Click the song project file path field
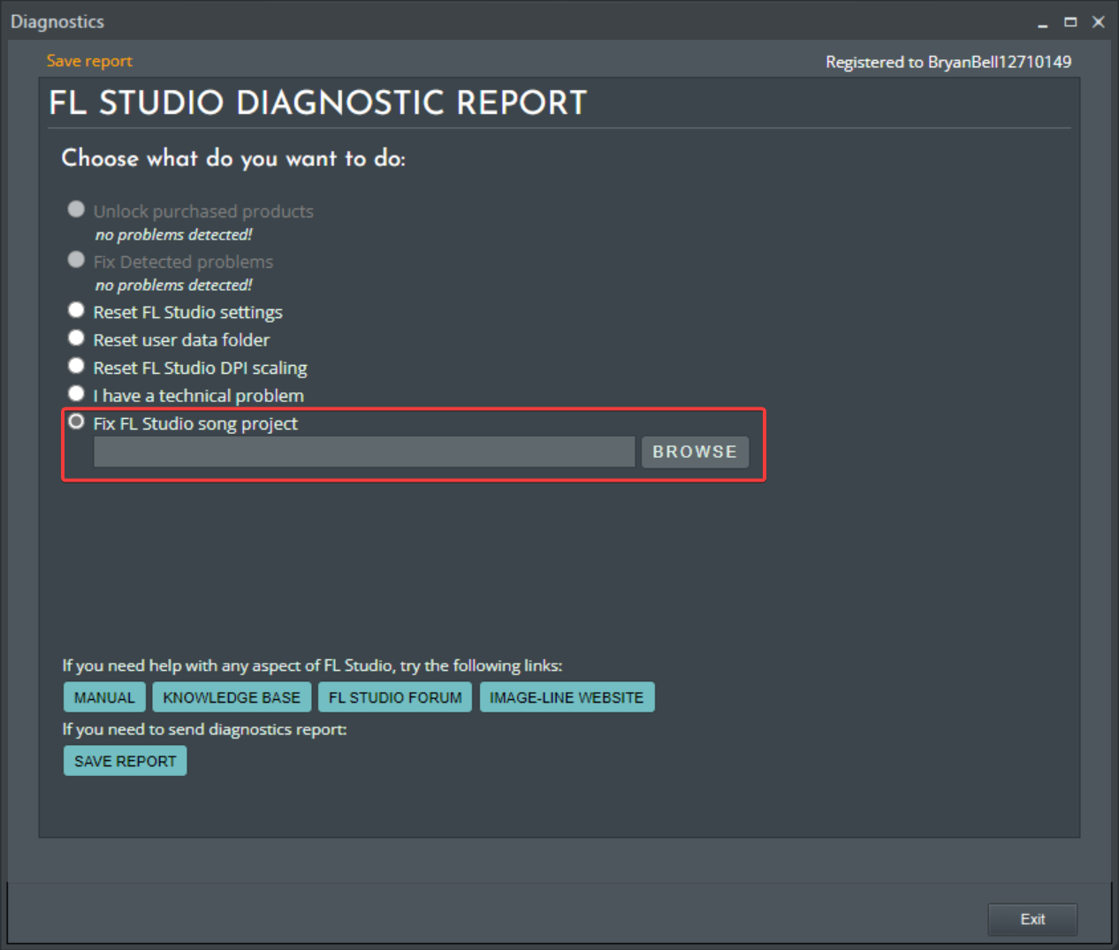This screenshot has height=950, width=1119. coord(363,452)
